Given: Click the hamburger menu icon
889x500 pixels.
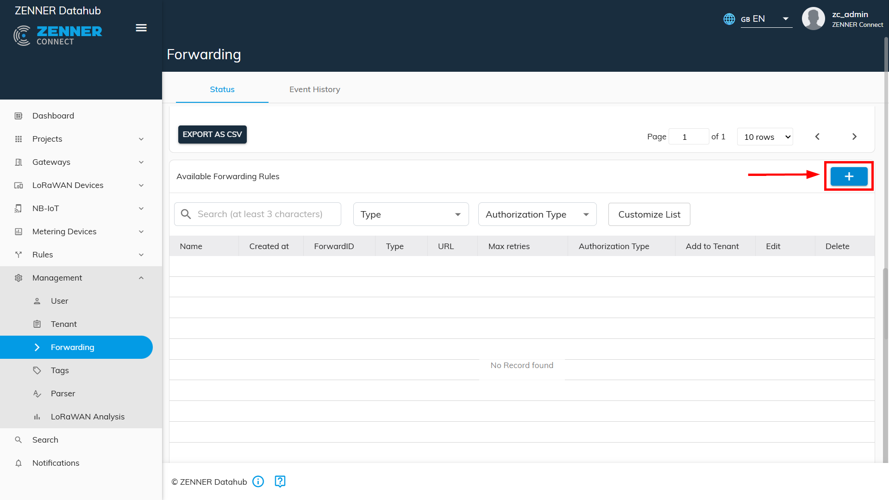Looking at the screenshot, I should pyautogui.click(x=141, y=28).
